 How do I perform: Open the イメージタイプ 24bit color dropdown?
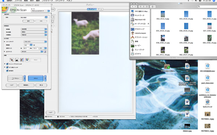[35, 41]
